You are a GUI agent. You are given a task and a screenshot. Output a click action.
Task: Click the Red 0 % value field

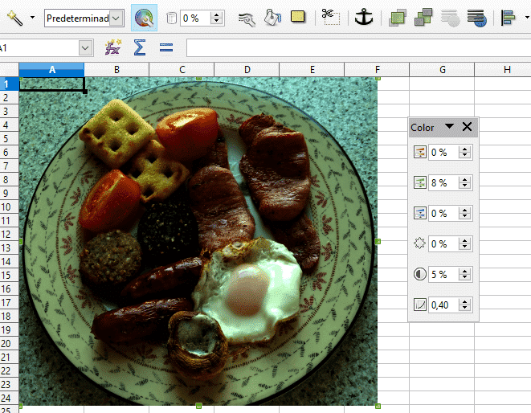[x=443, y=153]
